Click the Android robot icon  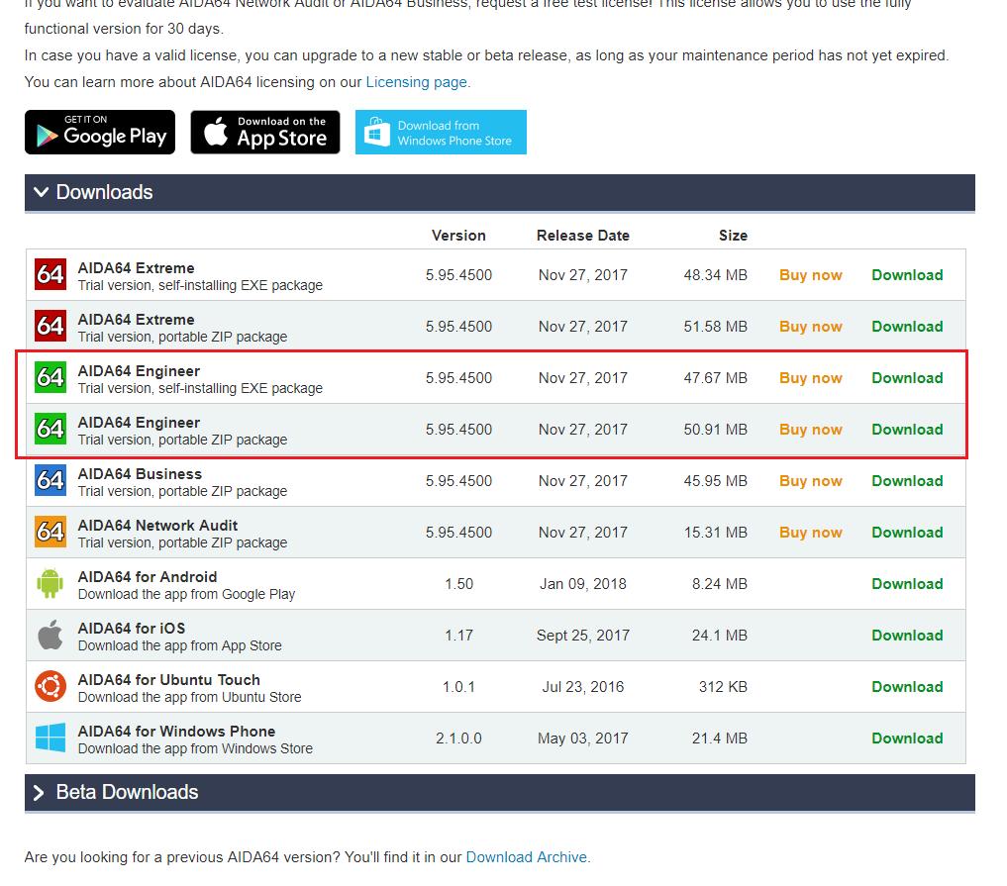click(50, 584)
